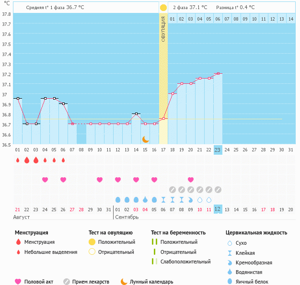Click the heart icon under cycle day 20
Screen dimensions: 300x285
pyautogui.click(x=191, y=180)
